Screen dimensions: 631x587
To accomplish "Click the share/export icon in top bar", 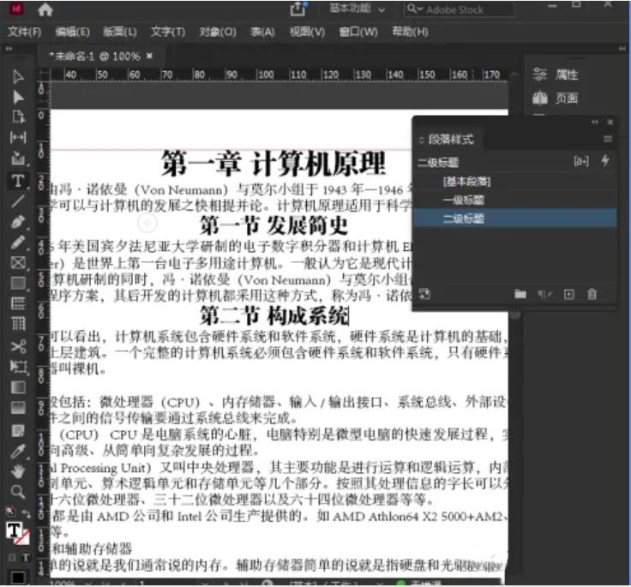I will point(298,9).
